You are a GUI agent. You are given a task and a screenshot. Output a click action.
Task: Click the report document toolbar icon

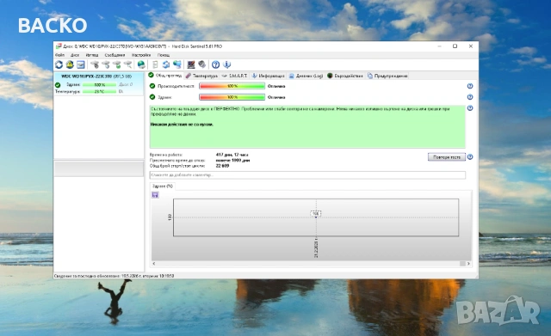coord(155,64)
